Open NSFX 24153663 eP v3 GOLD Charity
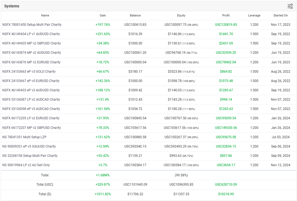Screen dimensions: 297x201 [29, 71]
